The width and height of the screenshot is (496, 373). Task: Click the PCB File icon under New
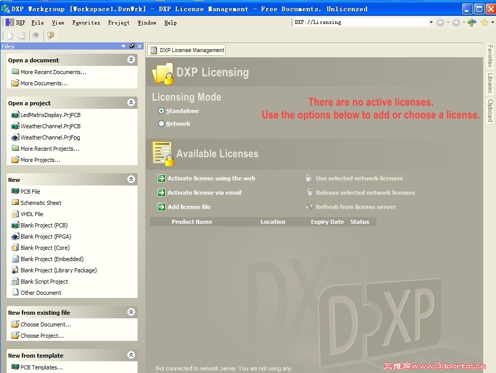[x=15, y=191]
